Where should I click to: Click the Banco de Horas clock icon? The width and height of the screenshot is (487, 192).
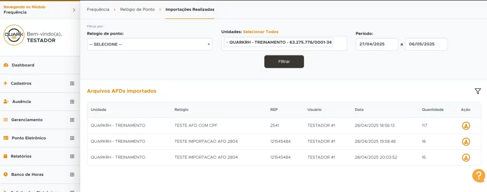pyautogui.click(x=6, y=174)
